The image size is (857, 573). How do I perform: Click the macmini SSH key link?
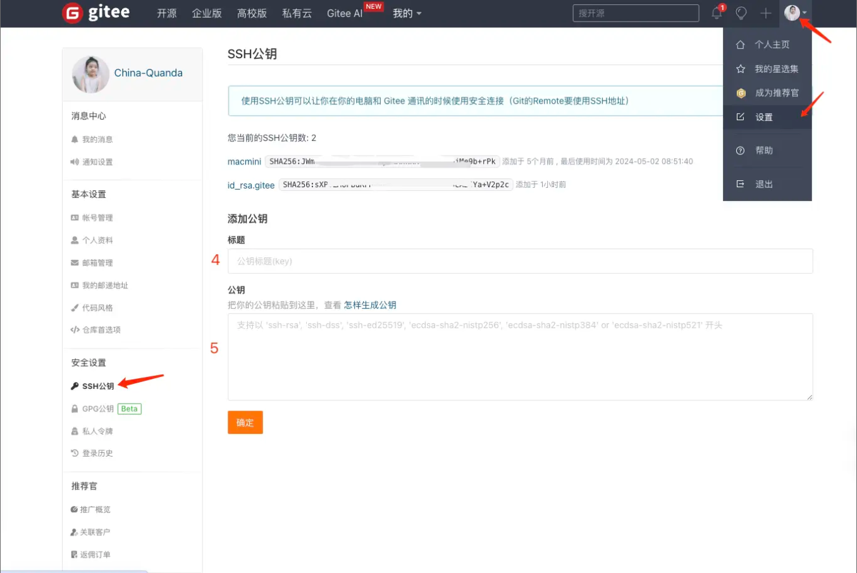(244, 161)
